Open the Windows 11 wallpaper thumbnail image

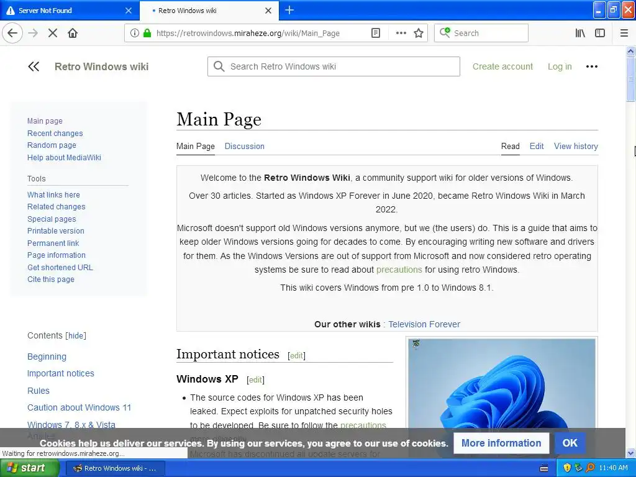(x=502, y=383)
